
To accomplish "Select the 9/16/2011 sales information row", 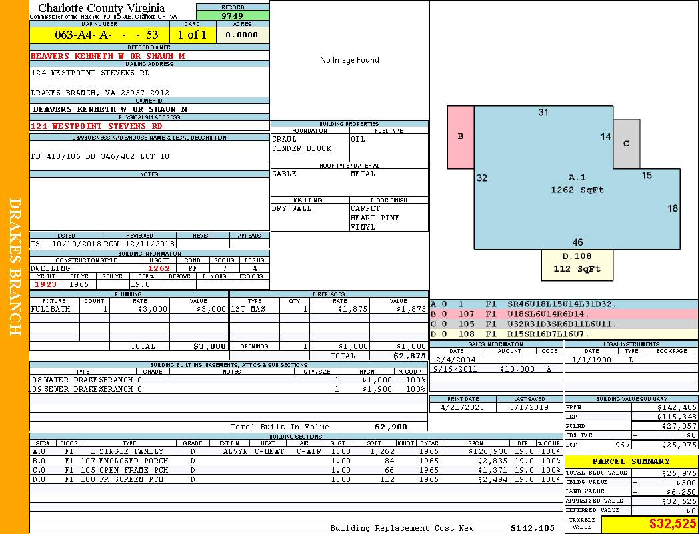I will click(x=495, y=369).
